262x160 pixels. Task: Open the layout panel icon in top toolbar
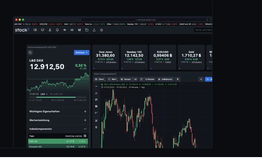[35, 30]
